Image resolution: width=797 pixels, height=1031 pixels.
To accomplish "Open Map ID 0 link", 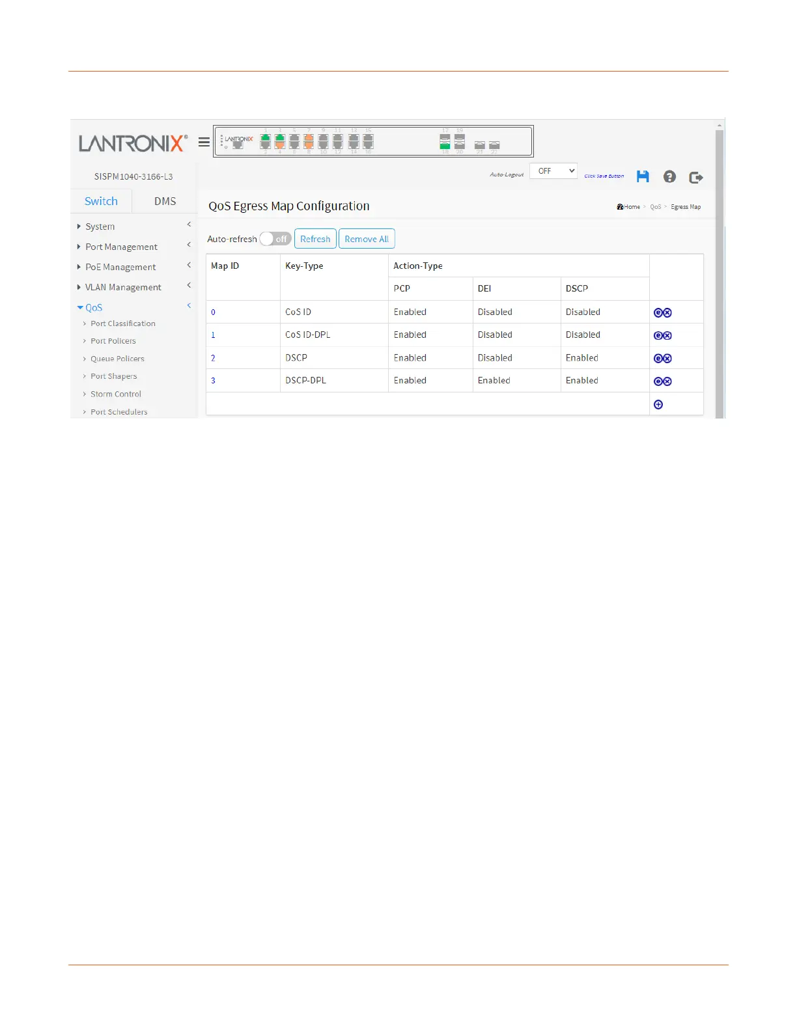I will (213, 312).
